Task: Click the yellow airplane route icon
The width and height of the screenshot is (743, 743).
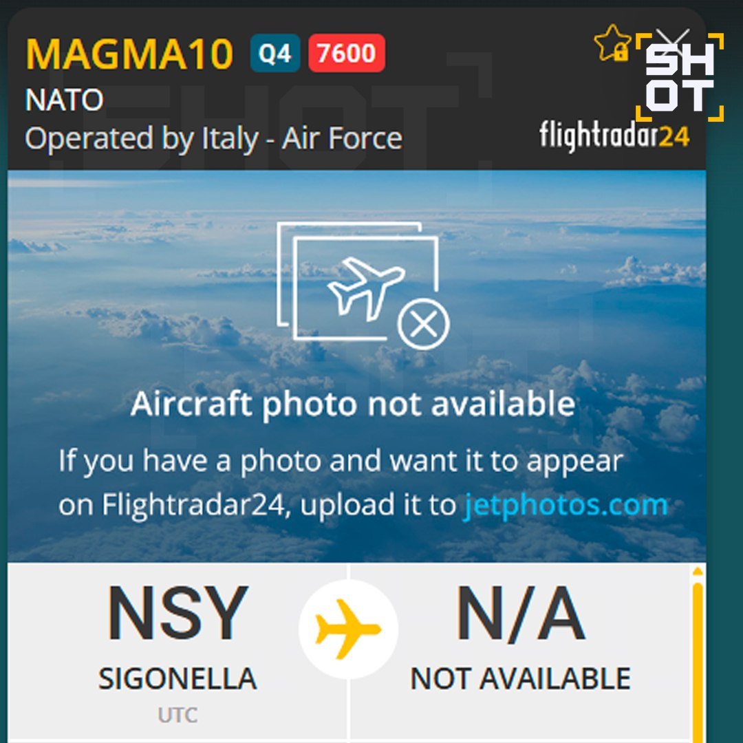Action: (348, 629)
